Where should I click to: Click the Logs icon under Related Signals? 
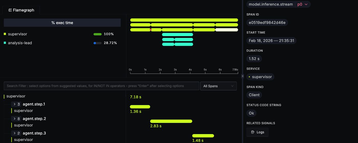coord(253,132)
